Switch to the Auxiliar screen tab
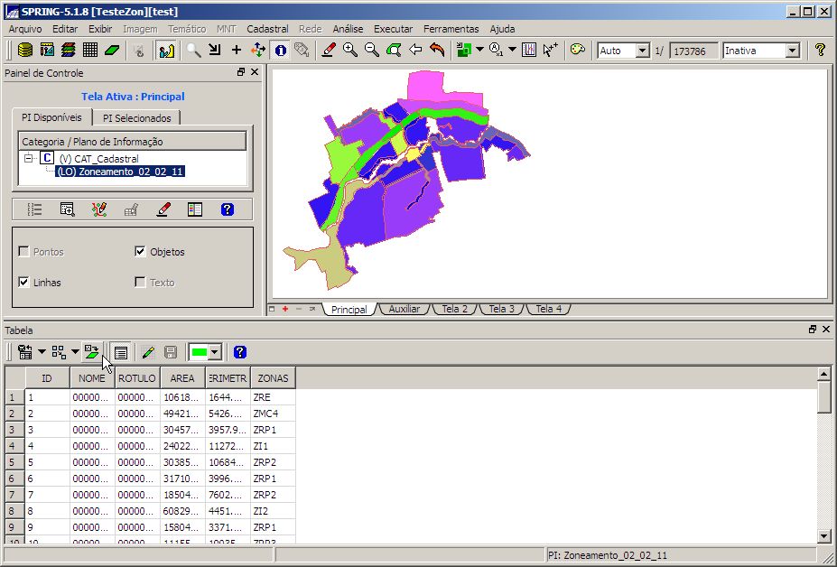The height and width of the screenshot is (567, 837). pyautogui.click(x=404, y=309)
